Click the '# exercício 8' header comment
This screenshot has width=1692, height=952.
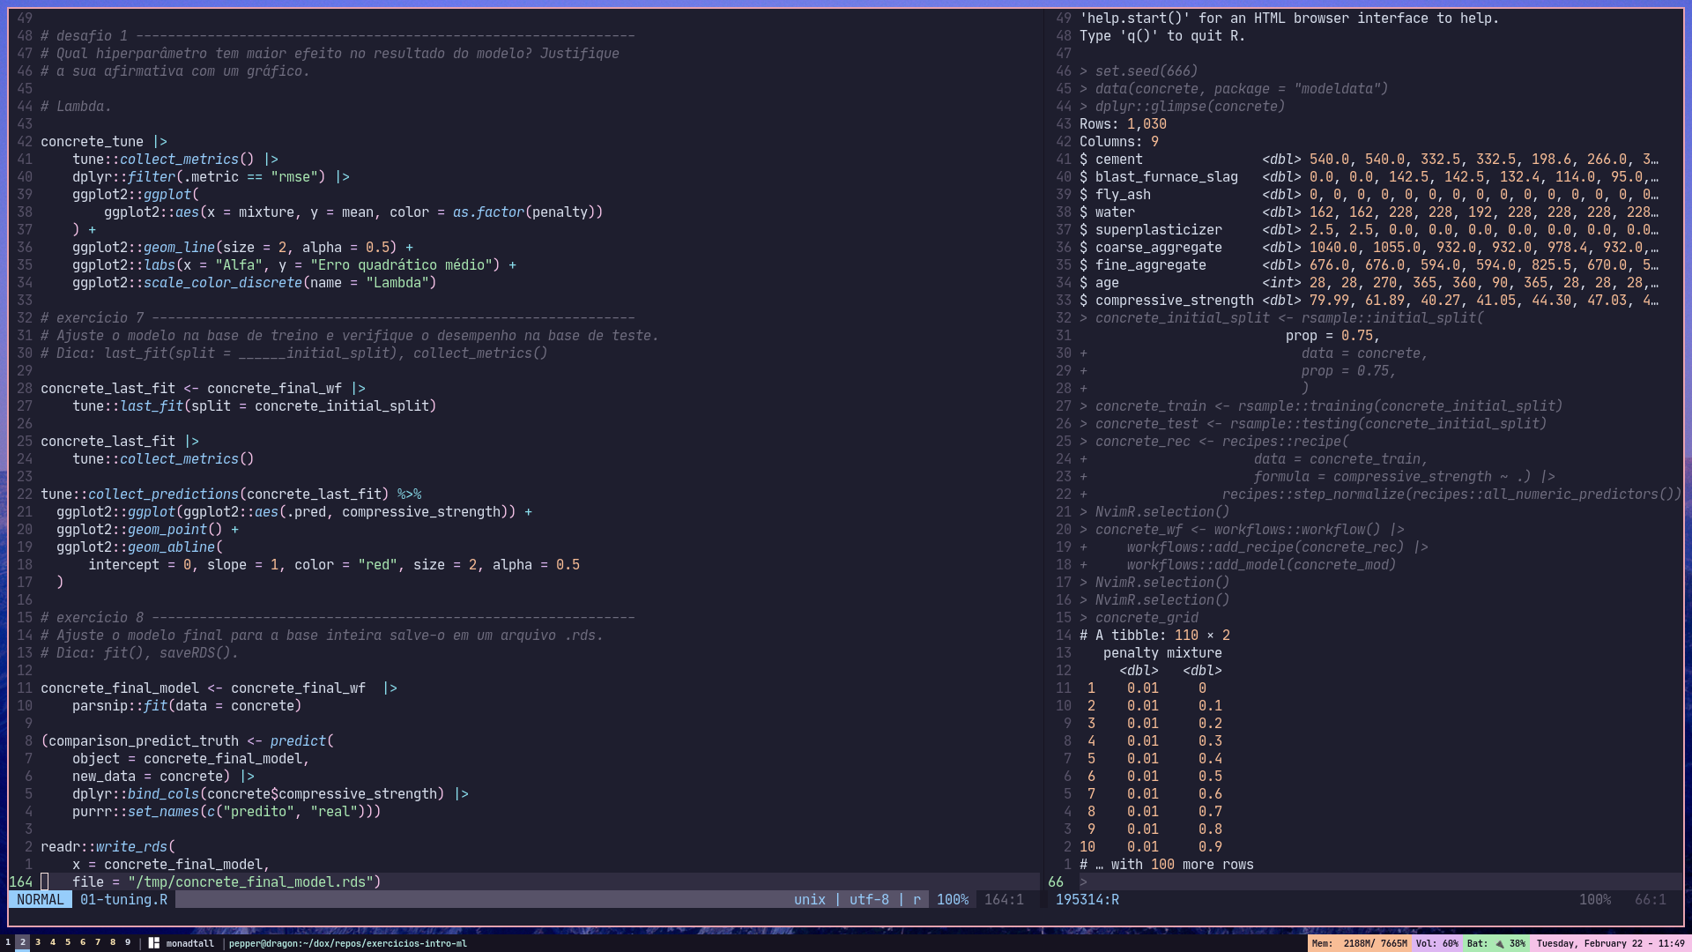tap(338, 617)
